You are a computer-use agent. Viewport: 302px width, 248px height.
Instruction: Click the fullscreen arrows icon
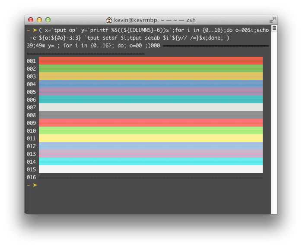tap(273, 20)
